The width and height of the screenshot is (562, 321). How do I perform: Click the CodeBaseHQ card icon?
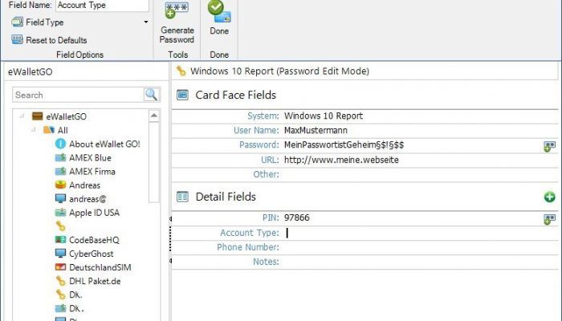[60, 240]
